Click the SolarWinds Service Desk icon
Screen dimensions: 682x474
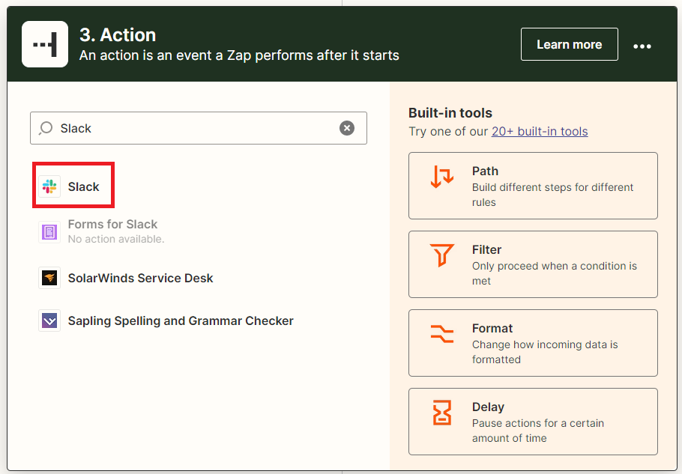(x=49, y=278)
